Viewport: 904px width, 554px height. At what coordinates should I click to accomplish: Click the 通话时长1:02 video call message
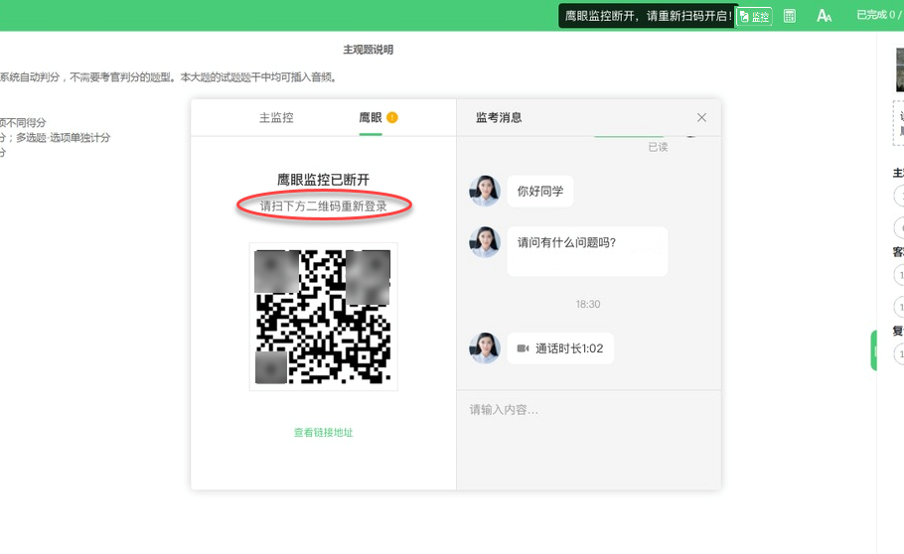coord(560,348)
